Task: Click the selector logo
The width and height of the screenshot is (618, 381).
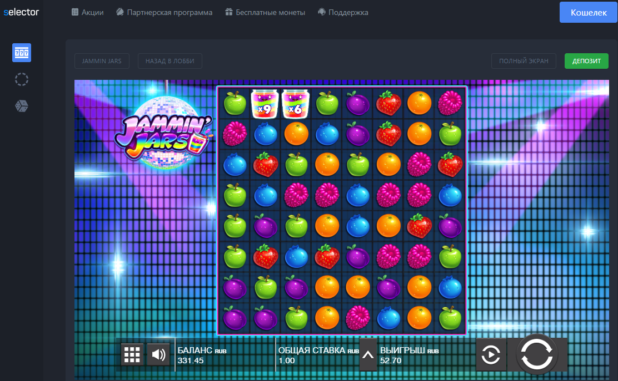Action: 21,12
